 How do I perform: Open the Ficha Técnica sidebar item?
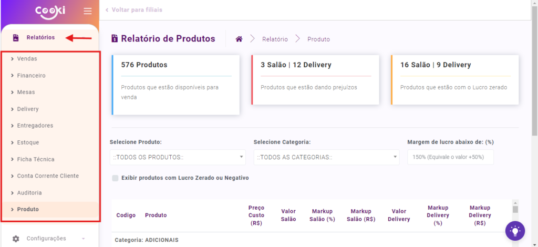tap(35, 159)
